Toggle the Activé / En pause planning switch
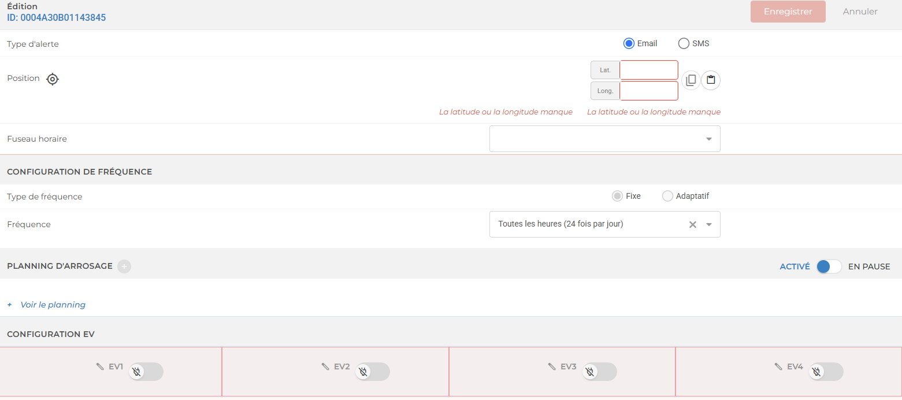Viewport: 902px width, 400px height. [x=829, y=266]
